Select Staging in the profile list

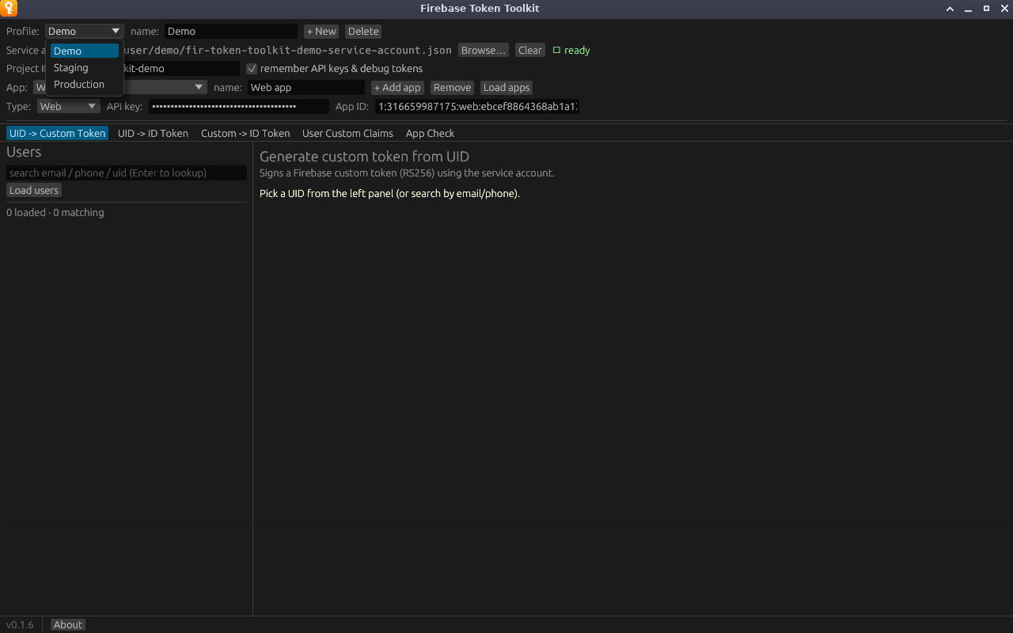pos(85,68)
